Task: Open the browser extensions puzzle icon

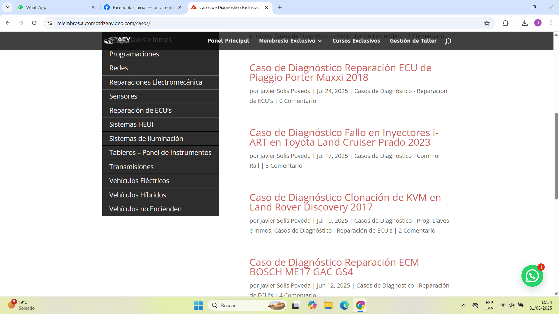Action: (x=506, y=23)
